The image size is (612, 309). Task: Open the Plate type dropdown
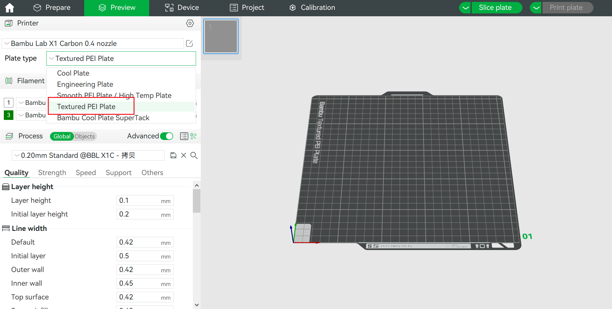[121, 58]
